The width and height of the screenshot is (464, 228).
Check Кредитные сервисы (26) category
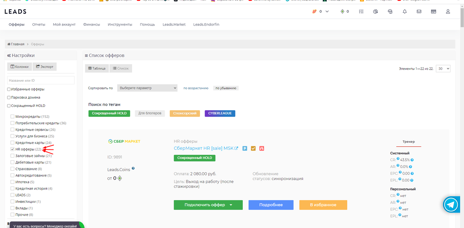pos(12,130)
